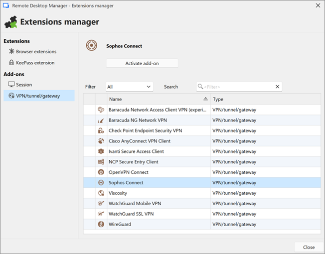The image size is (325, 254).
Task: Click the search magnifier icon
Action: coord(200,86)
